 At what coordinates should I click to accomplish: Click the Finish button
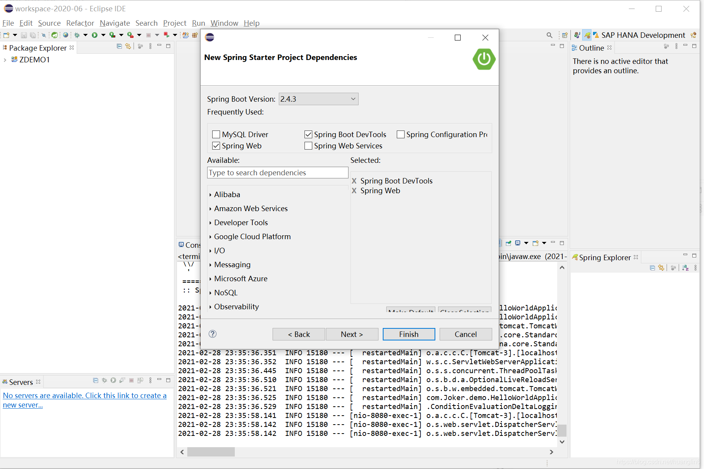click(x=409, y=334)
